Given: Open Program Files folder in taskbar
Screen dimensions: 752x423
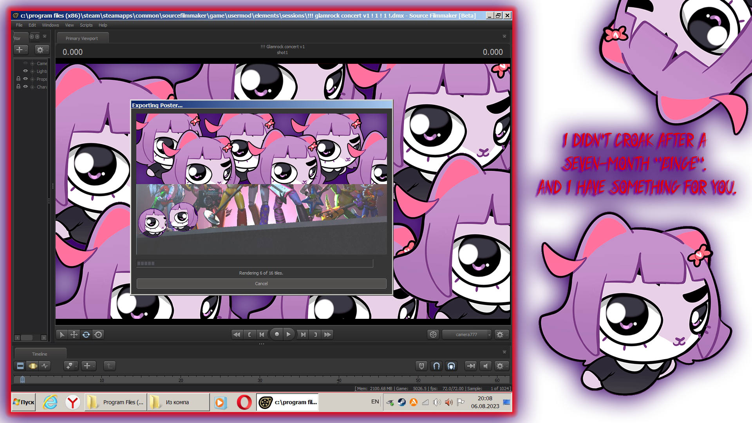Looking at the screenshot, I should (116, 402).
